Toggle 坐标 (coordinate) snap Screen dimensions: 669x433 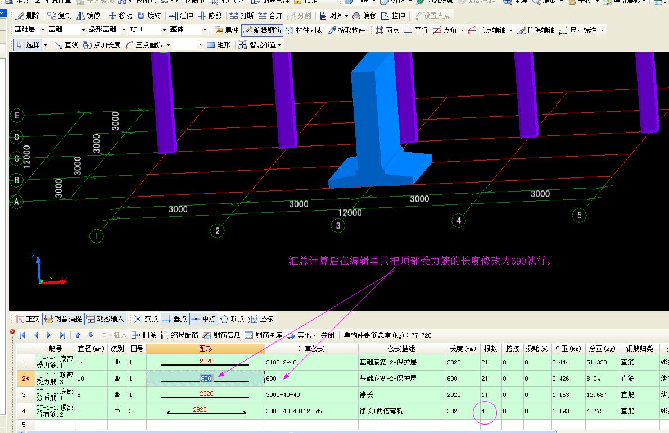261,319
